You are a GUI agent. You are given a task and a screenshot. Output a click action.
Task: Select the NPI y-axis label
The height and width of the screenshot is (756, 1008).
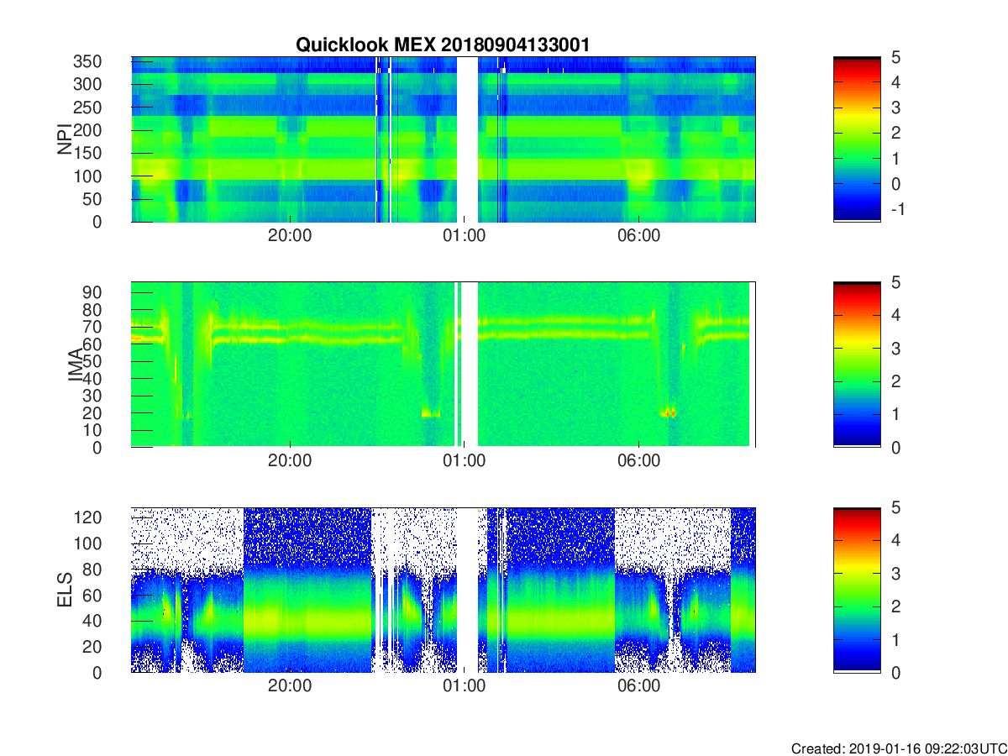point(66,139)
